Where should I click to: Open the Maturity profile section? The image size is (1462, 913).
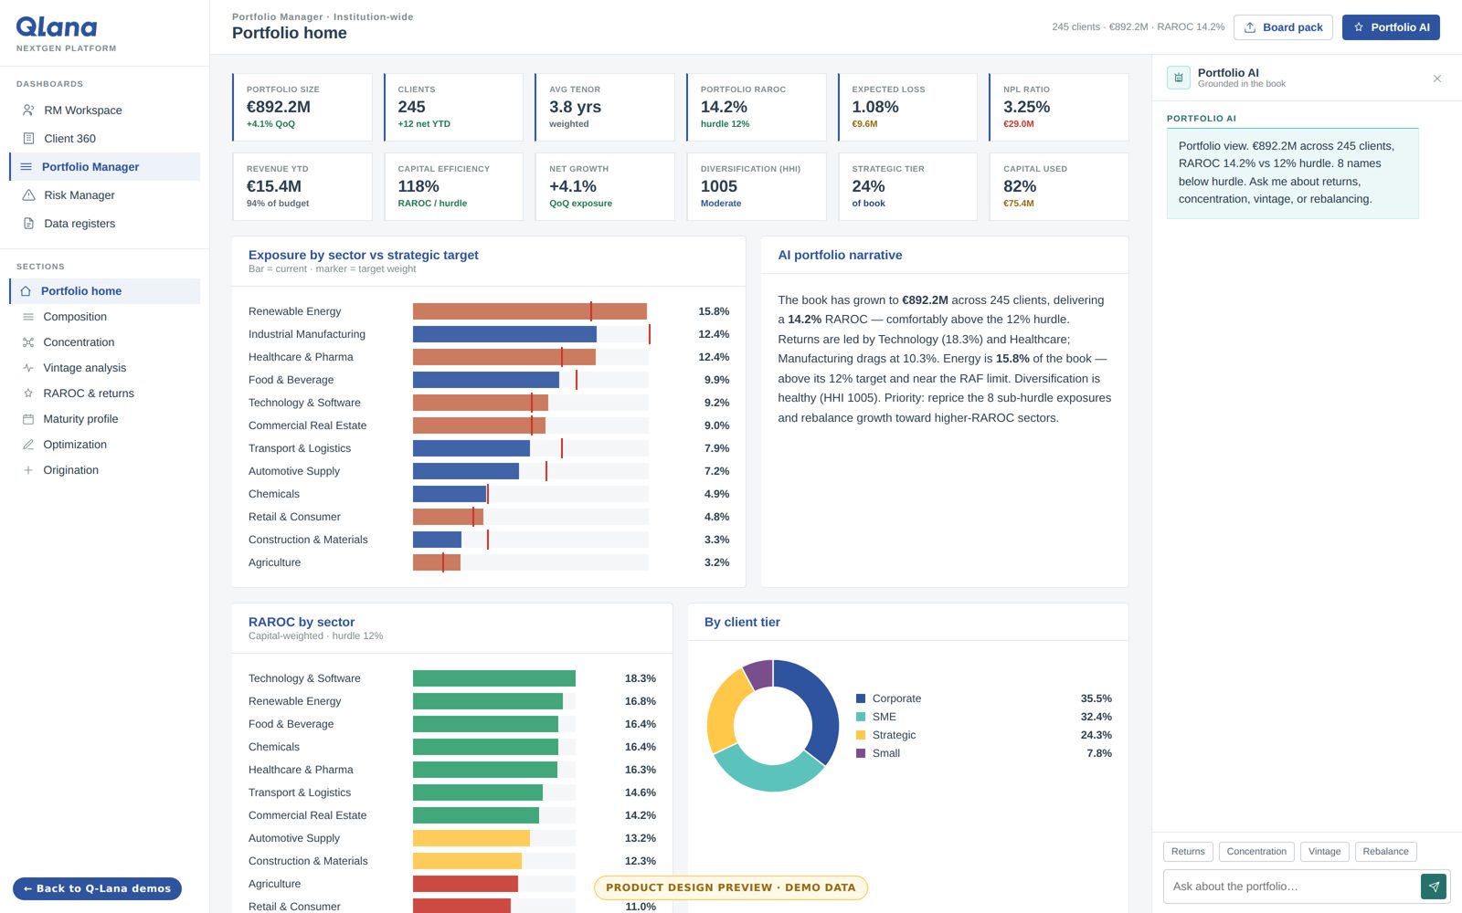point(104,419)
